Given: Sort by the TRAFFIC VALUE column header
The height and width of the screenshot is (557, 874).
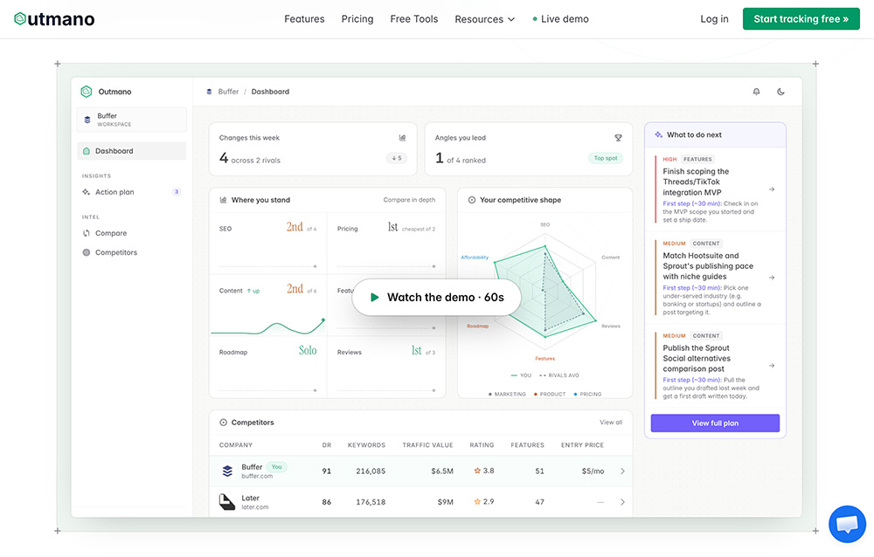Looking at the screenshot, I should (x=427, y=445).
